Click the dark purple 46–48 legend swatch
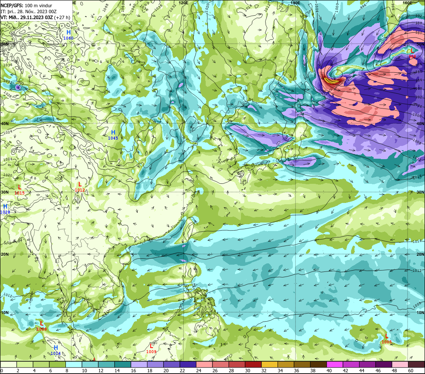This screenshot has height=374, width=425. point(383,364)
